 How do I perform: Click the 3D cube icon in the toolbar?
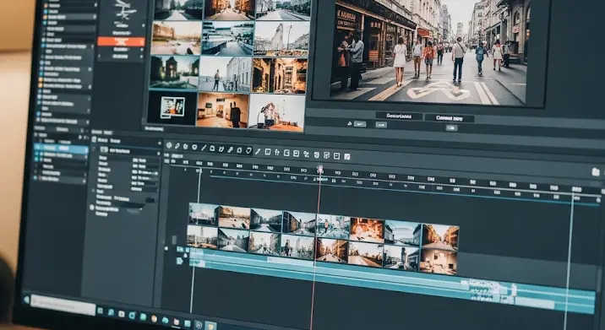pyautogui.click(x=326, y=155)
